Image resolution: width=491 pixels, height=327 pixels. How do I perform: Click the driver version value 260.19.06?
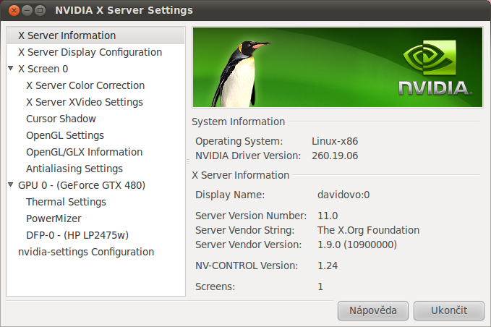[335, 156]
